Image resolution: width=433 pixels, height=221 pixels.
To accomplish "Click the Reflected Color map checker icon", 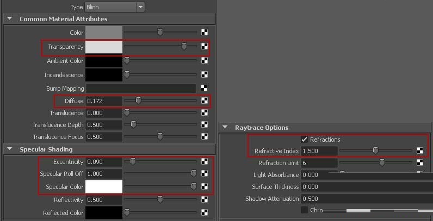I will [205, 212].
